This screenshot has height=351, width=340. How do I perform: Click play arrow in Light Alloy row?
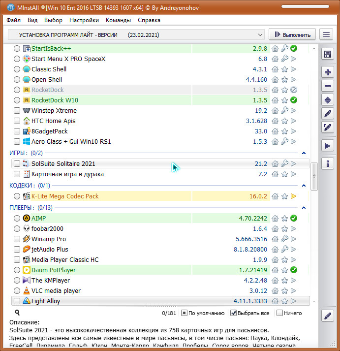[x=293, y=301]
